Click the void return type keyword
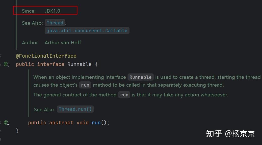This screenshot has height=145, width=262. pyautogui.click(x=82, y=123)
